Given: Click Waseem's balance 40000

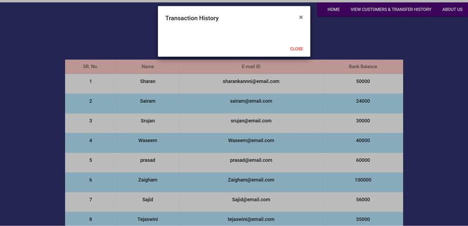Looking at the screenshot, I should 363,141.
